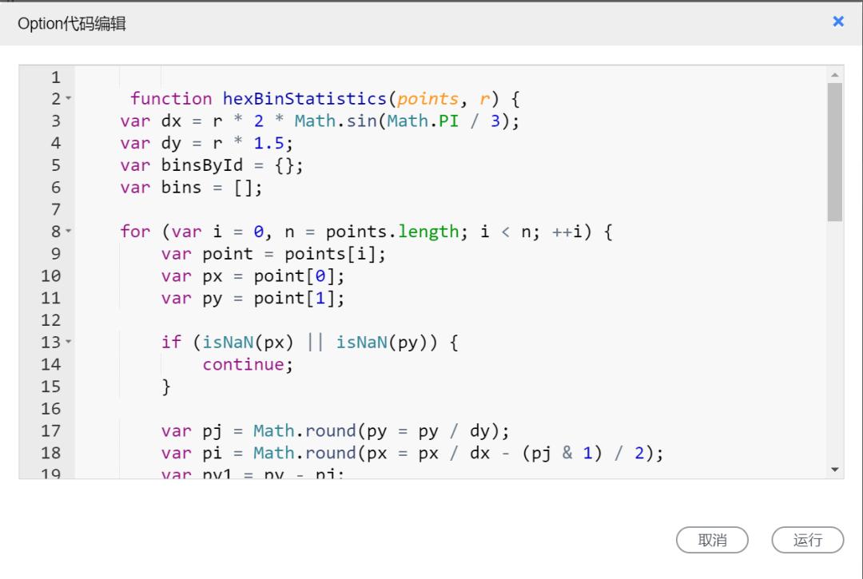863x579 pixels.
Task: Click the Option代码编辑 dialog title
Action: point(72,24)
